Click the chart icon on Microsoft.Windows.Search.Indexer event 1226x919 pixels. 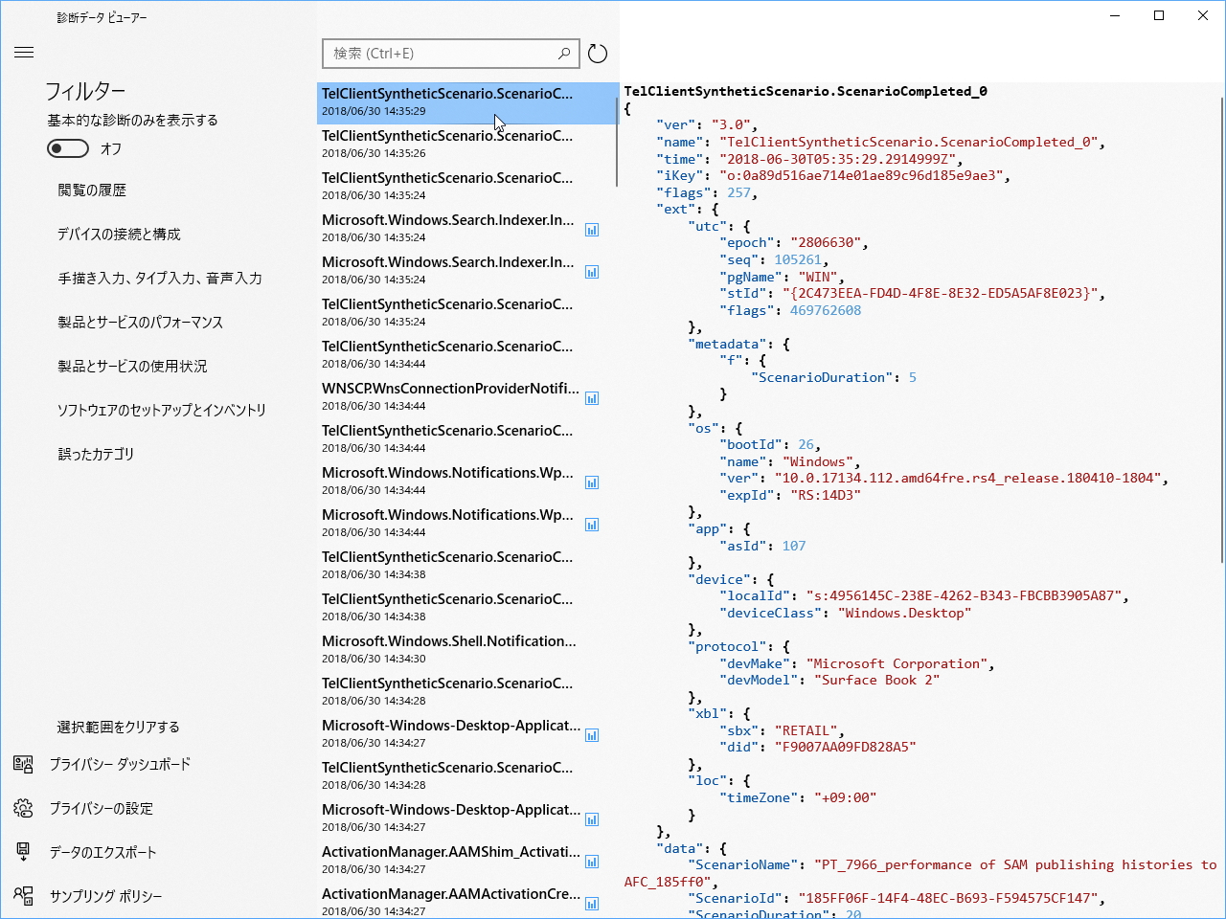[x=591, y=230]
